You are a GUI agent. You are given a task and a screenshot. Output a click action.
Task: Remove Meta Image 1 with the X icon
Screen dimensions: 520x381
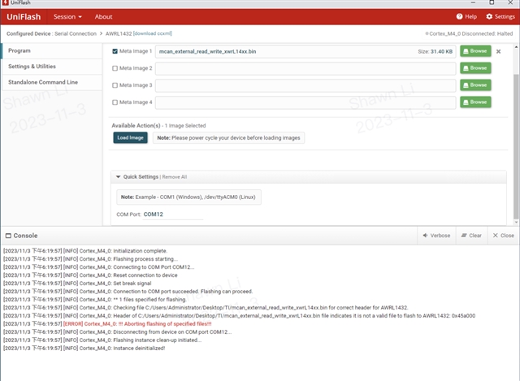pyautogui.click(x=498, y=51)
